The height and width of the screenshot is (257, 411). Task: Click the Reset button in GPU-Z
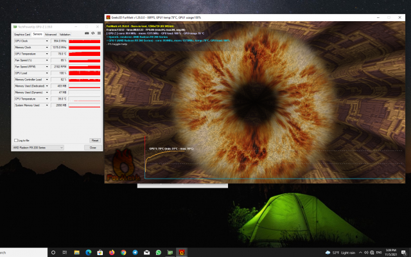click(x=95, y=140)
